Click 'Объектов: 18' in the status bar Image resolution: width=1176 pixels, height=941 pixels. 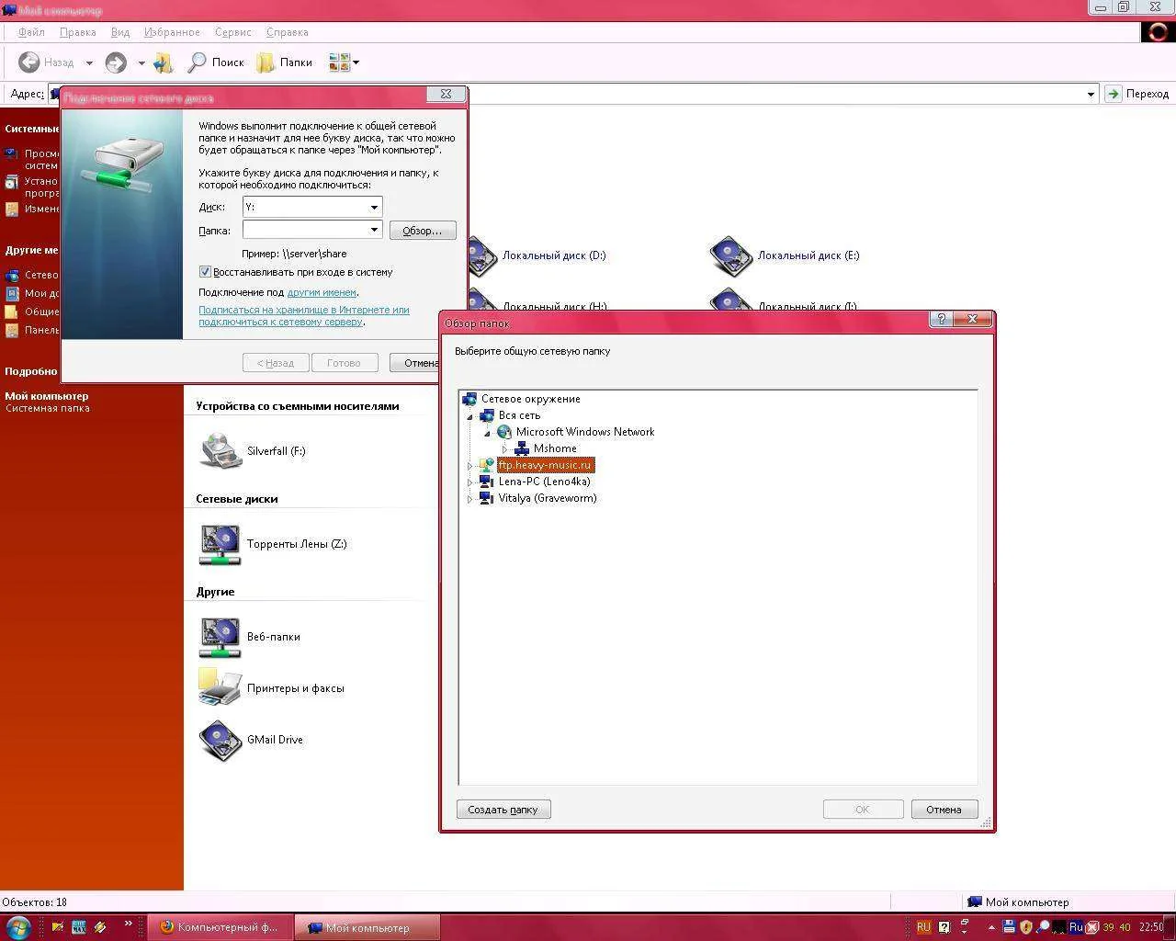point(35,902)
